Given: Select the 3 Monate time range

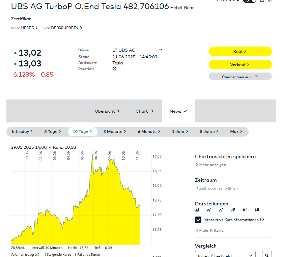Looking at the screenshot, I should [115, 132].
